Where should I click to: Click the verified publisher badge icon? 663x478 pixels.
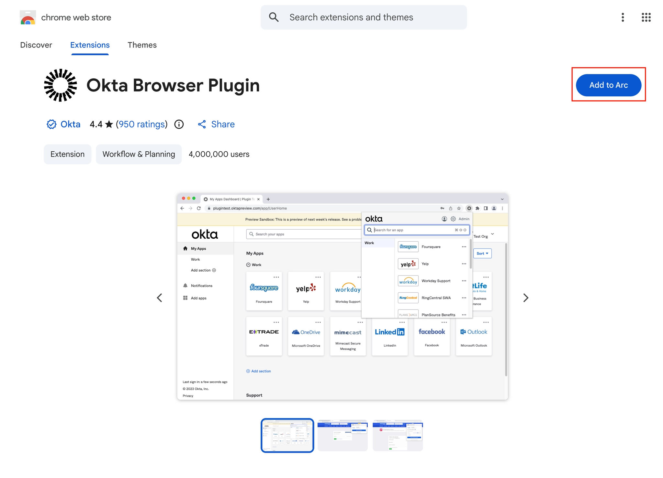51,124
